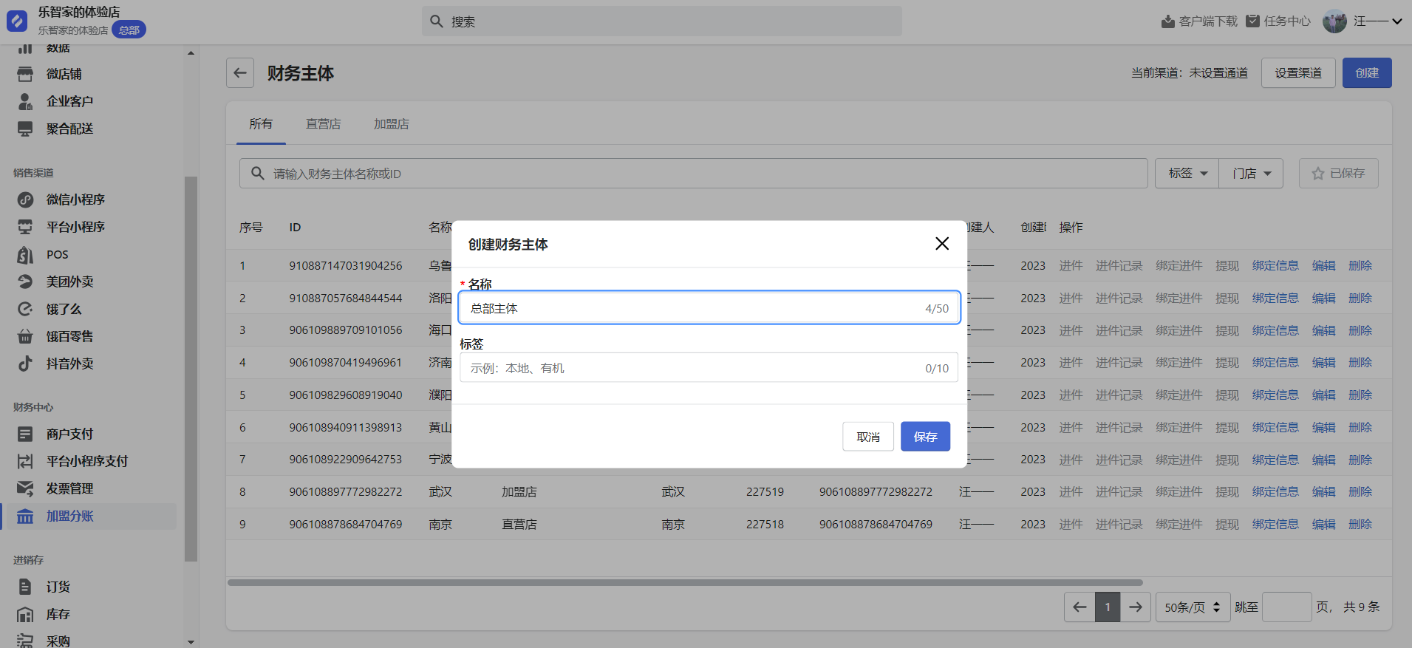Click the 名称 input containing 总部主体

point(695,308)
